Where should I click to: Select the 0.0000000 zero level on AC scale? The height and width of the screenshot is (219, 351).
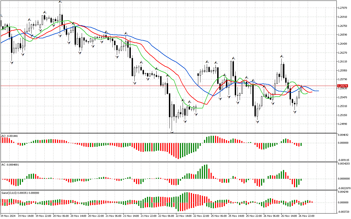(344, 179)
